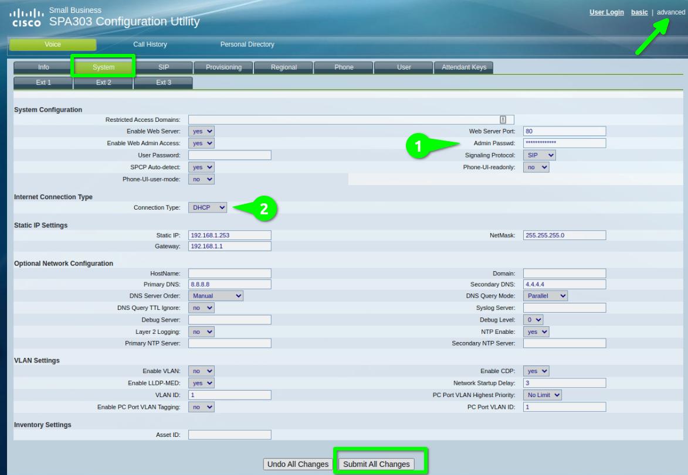Select the Ext 1 tab
This screenshot has width=688, height=475.
point(43,83)
